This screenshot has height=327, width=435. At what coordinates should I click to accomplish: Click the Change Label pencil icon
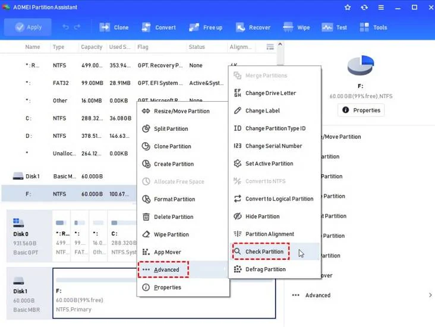[x=238, y=111]
